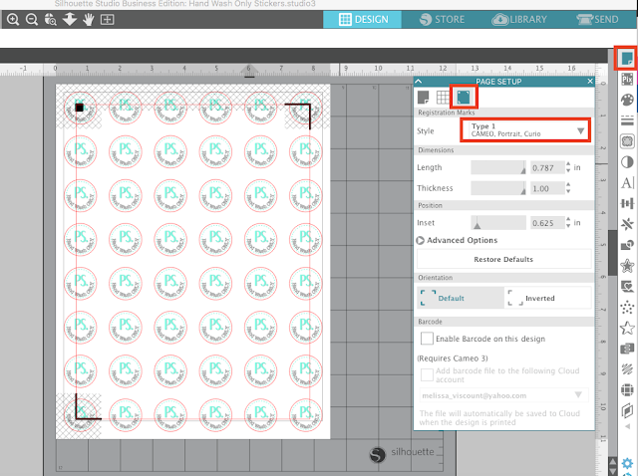
Task: Click the Zoom Out magnifier icon
Action: pyautogui.click(x=32, y=19)
